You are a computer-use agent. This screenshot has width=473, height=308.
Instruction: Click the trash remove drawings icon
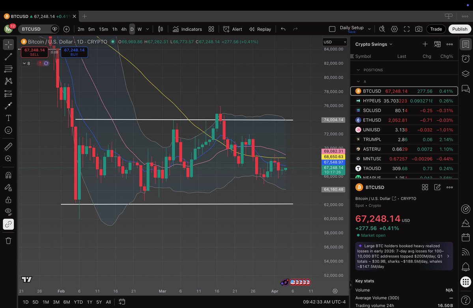click(8, 240)
